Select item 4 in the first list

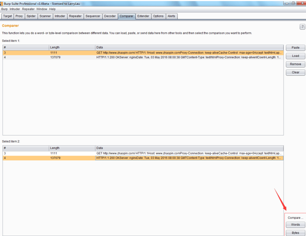(143, 57)
